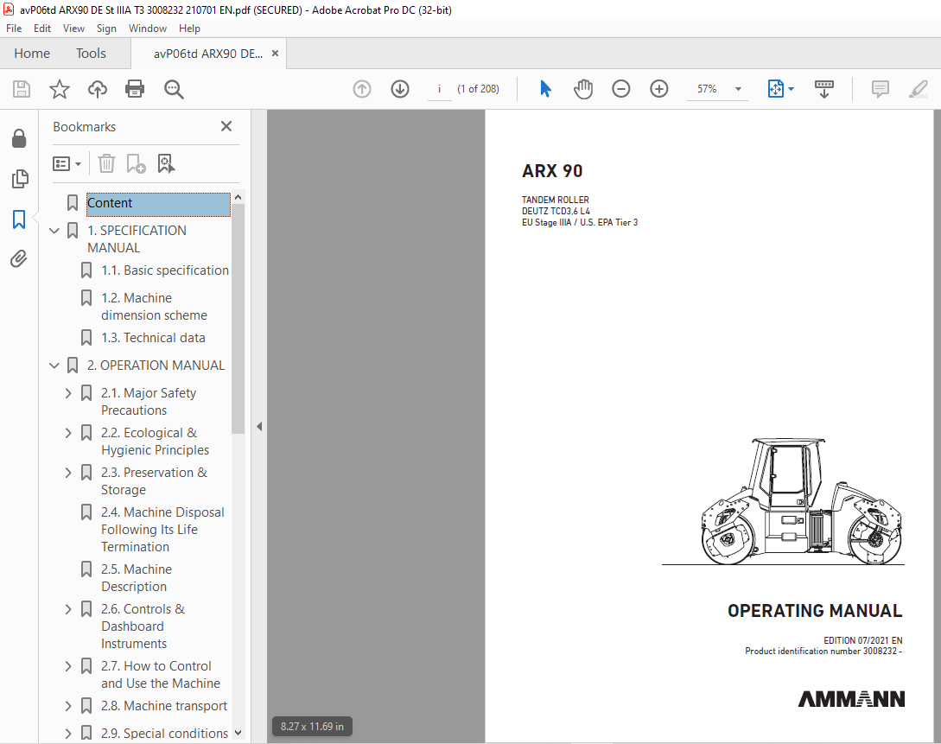Screen dimensions: 941x744
Task: Toggle the Bookmarks sidebar icon
Action: (x=19, y=219)
